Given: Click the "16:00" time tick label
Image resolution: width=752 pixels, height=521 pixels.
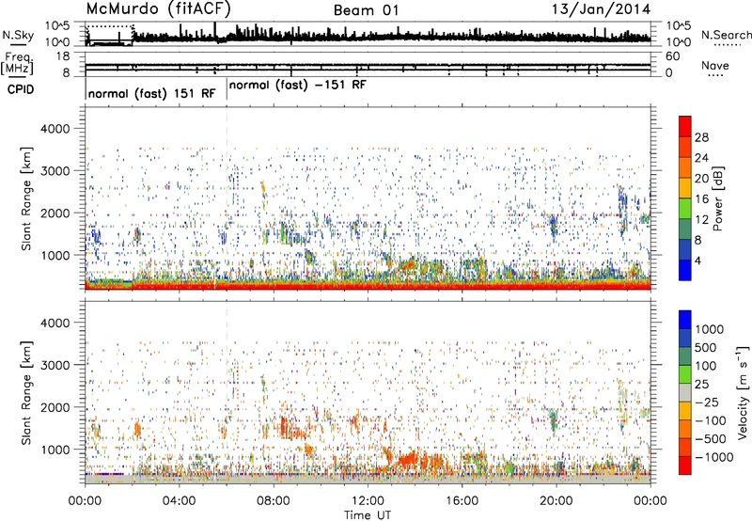Looking at the screenshot, I should pos(462,501).
